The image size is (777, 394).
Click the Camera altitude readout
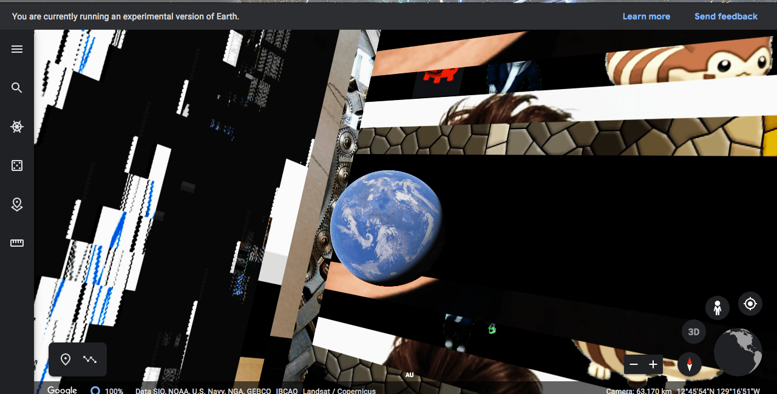tap(639, 391)
